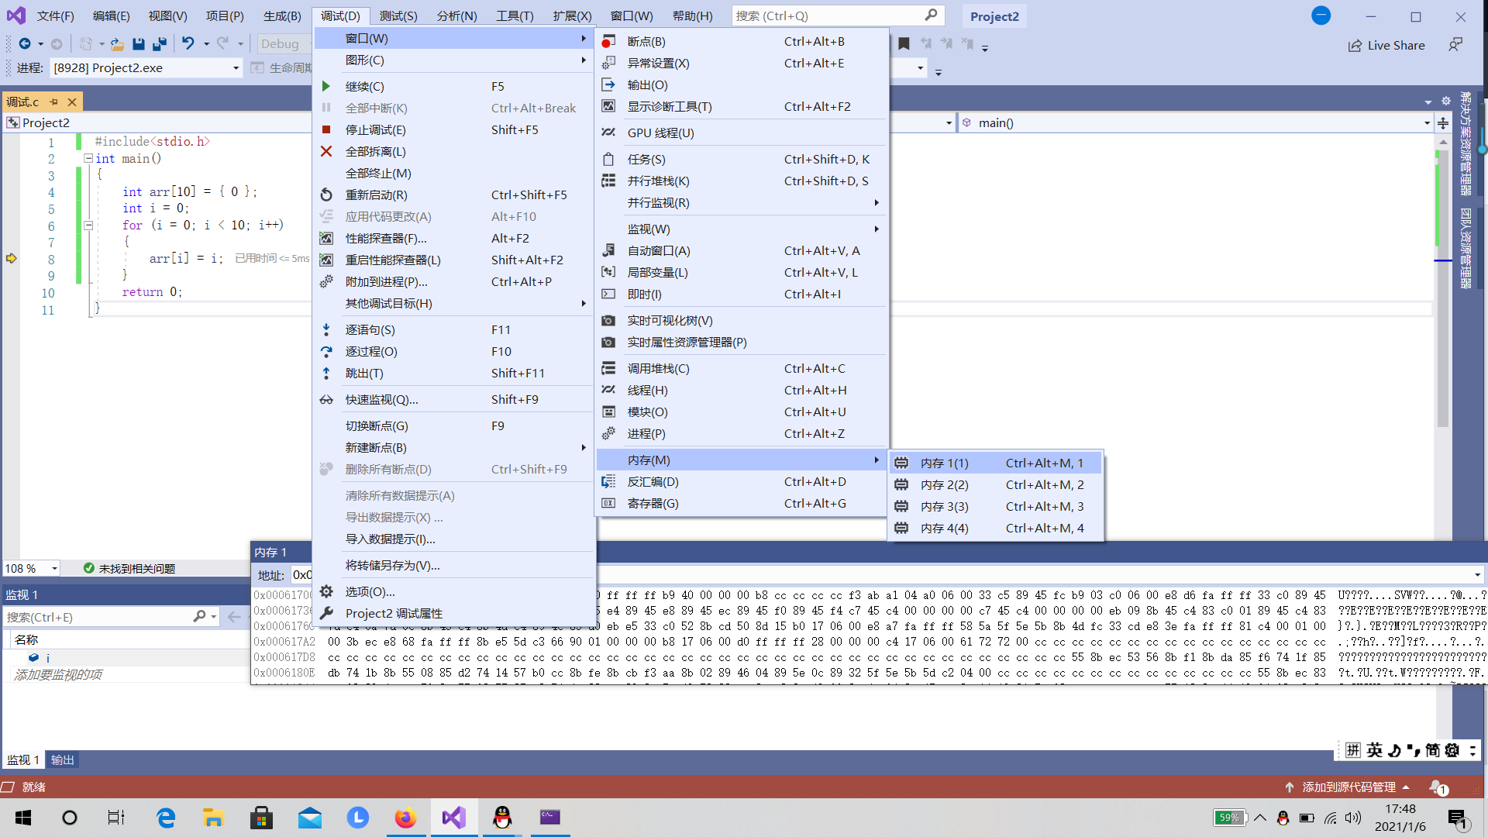The width and height of the screenshot is (1488, 837).
Task: Click the Save All toolbar icon
Action: pos(160,44)
